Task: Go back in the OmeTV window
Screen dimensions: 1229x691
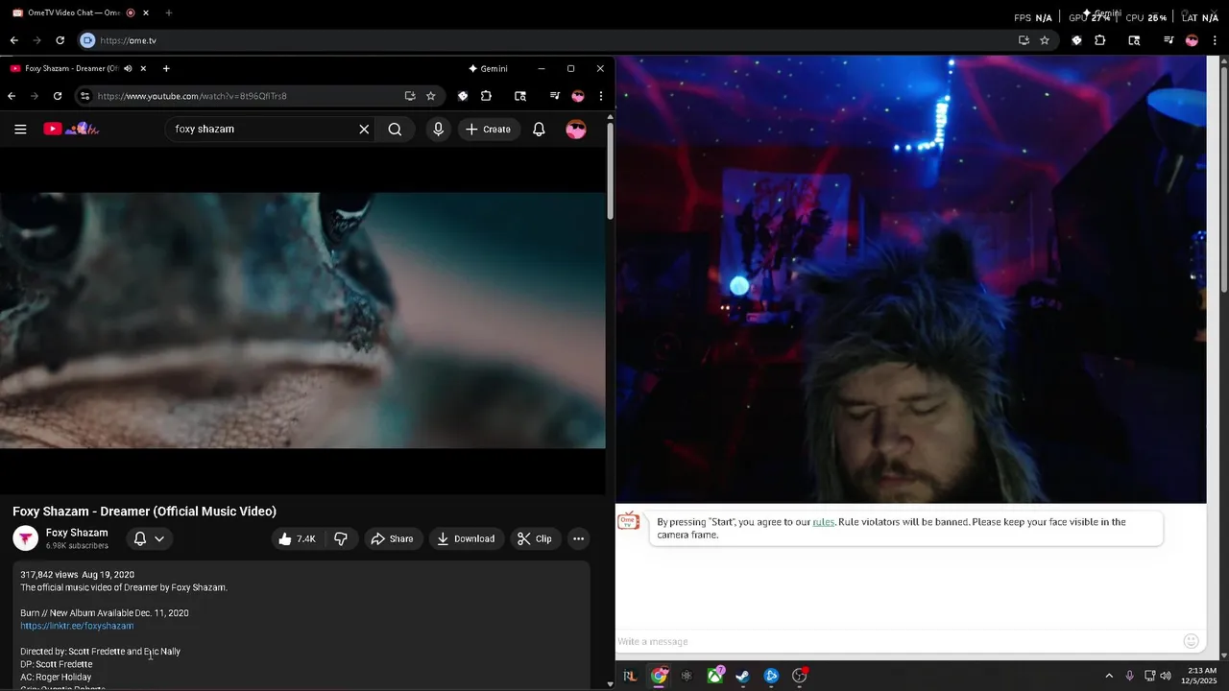Action: (x=13, y=40)
